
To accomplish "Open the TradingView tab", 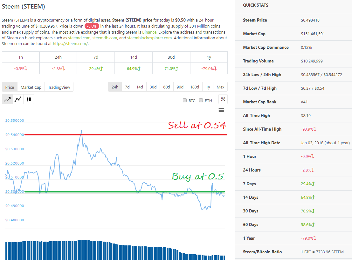I will [x=59, y=87].
